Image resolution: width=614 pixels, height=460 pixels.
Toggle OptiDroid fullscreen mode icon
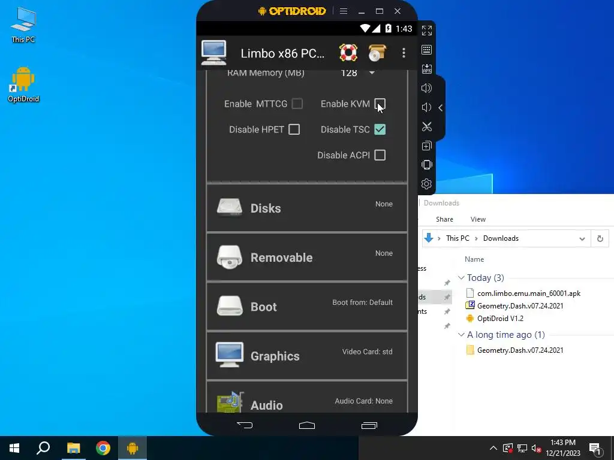click(x=426, y=31)
